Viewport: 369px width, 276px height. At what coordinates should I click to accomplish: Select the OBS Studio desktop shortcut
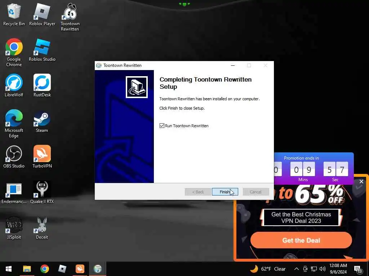[x=14, y=157]
